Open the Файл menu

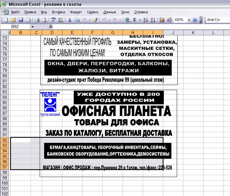15,12
